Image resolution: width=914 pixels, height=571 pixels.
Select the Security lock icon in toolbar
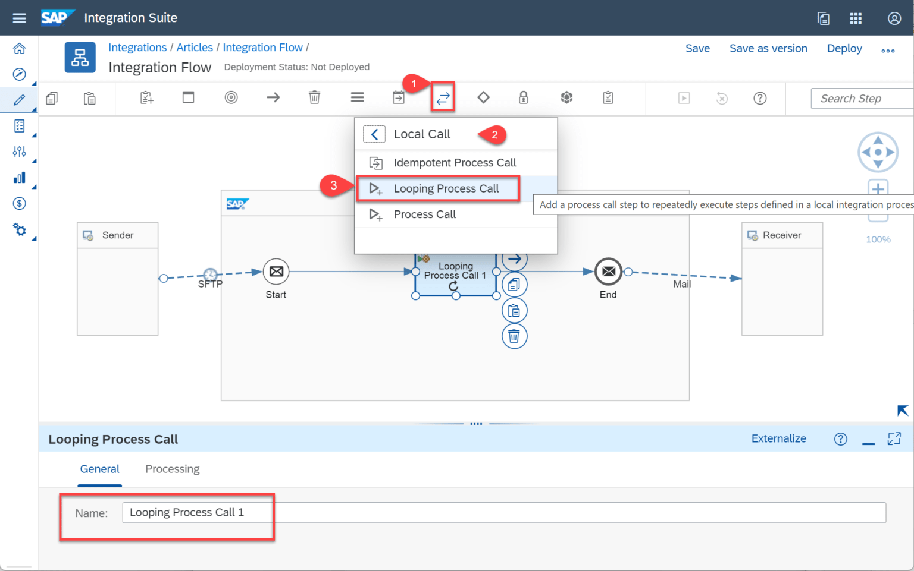point(523,97)
